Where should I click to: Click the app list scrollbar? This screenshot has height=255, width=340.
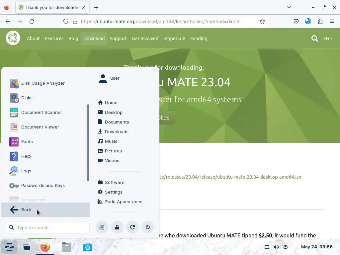[x=88, y=143]
